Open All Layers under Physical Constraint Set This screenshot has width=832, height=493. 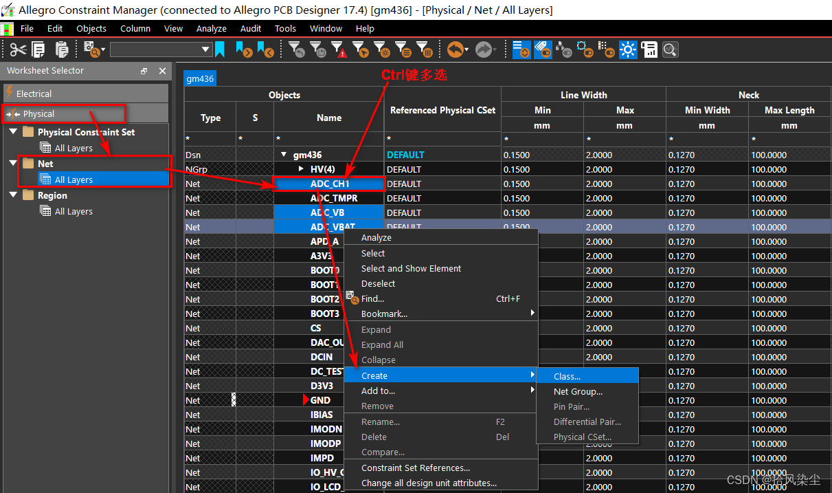(x=74, y=148)
